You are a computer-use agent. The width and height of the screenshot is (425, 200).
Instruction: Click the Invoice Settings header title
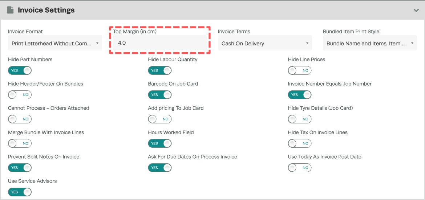coord(46,10)
